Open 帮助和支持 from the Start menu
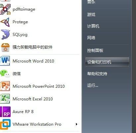 pyautogui.click(x=97, y=73)
